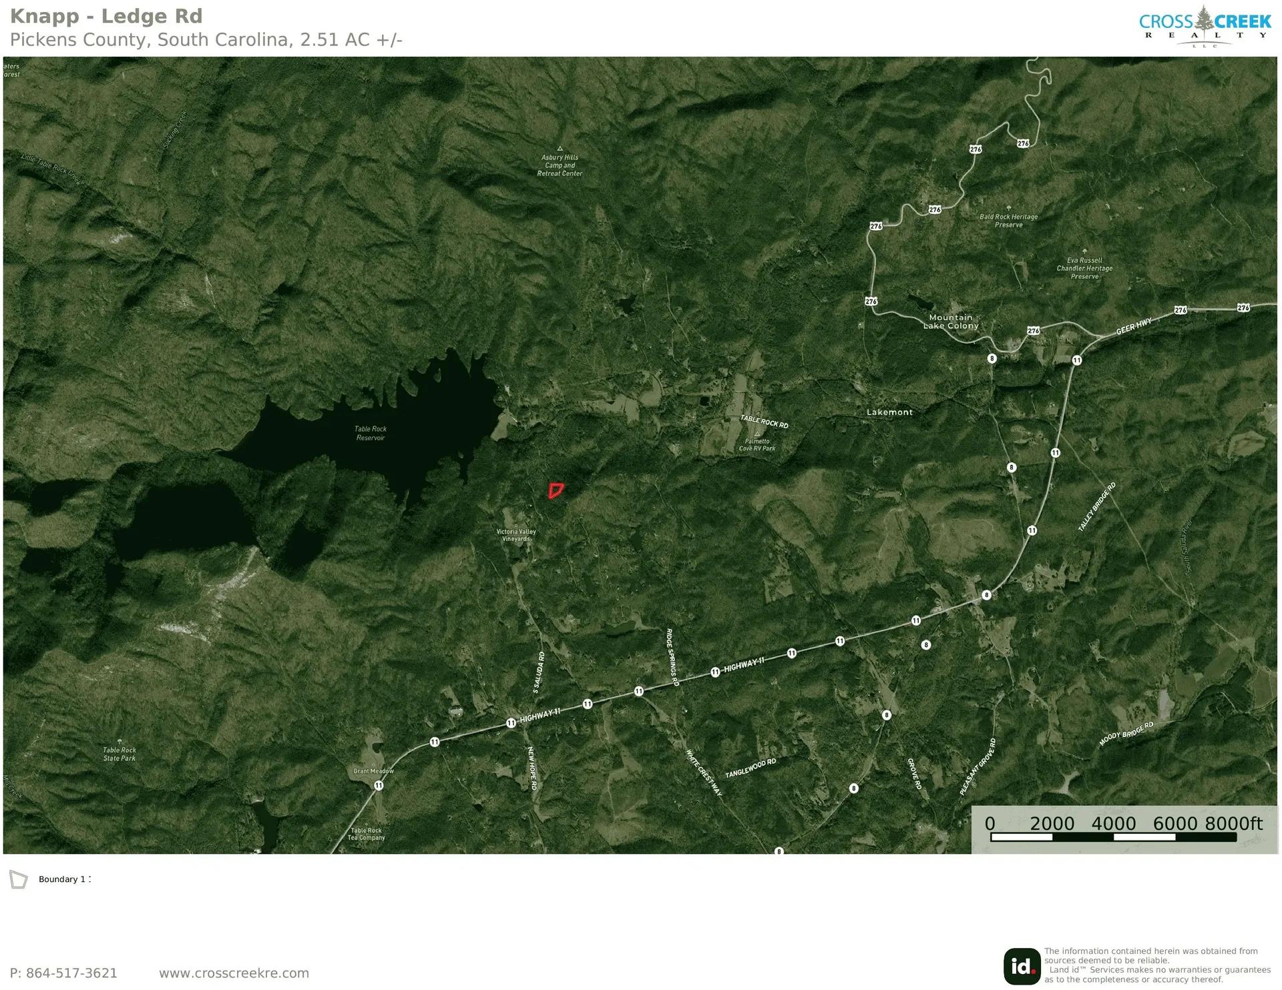
Task: Click the Asbury Hills Camp marker
Action: click(x=560, y=148)
